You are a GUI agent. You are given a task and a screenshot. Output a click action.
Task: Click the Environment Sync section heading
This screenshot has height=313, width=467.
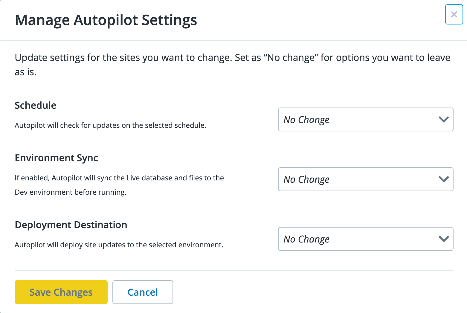coord(57,158)
